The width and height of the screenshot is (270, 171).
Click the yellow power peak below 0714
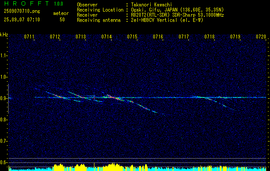click(x=112, y=166)
